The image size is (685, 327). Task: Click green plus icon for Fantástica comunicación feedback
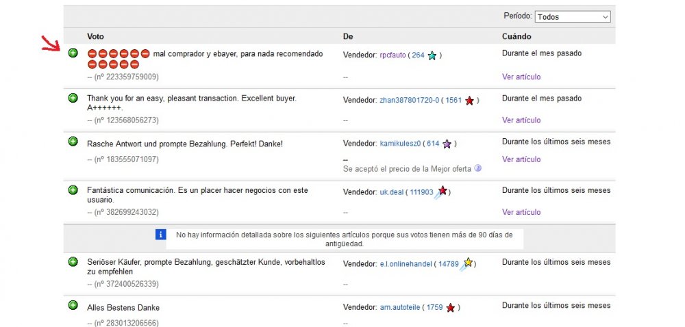[73, 189]
